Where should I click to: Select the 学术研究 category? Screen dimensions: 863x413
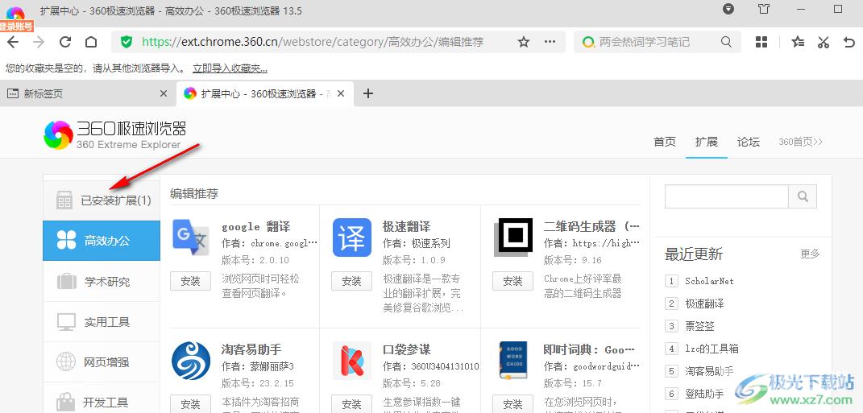(102, 282)
